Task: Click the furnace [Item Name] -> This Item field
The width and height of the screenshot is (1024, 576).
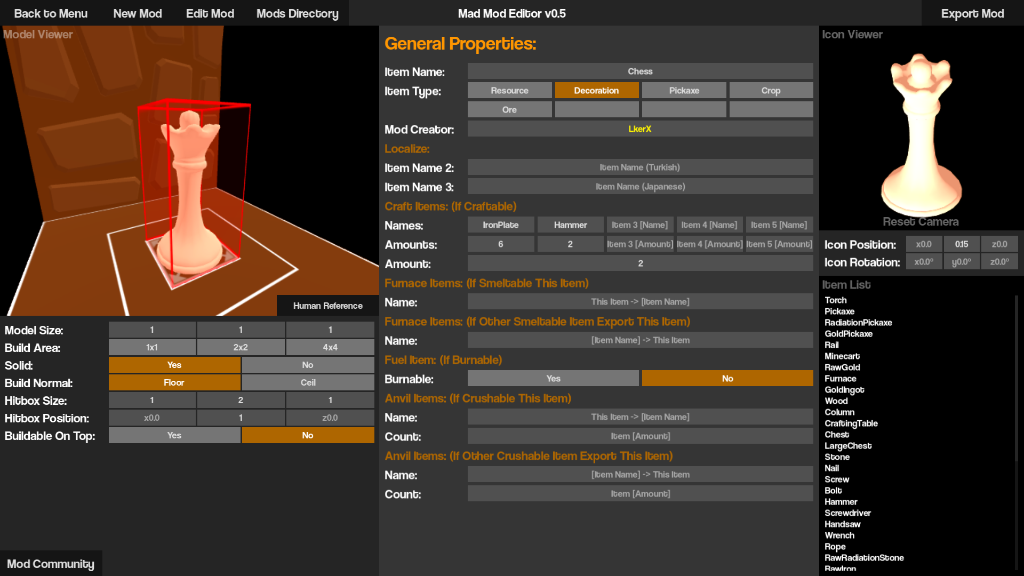Action: point(640,340)
